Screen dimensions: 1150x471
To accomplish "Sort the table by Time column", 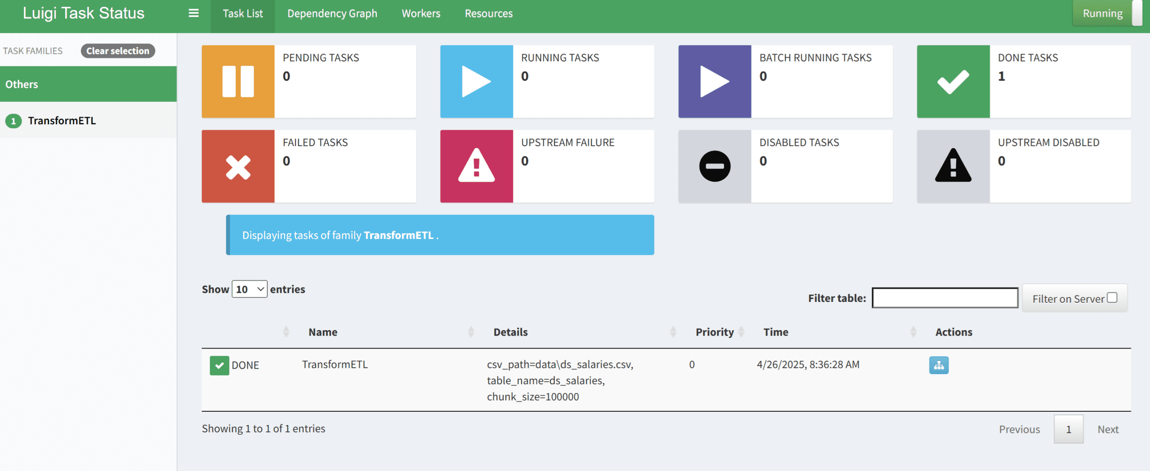I will [776, 332].
